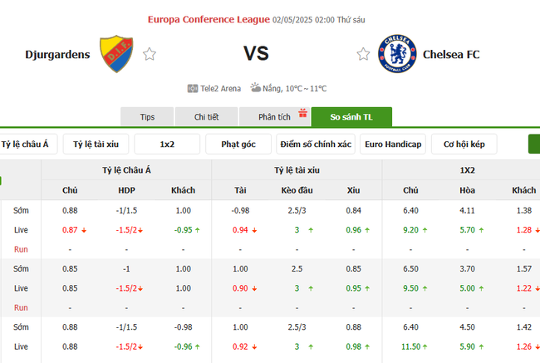Screen dimensions: 540x363
Task: Open the Tips tab
Action: (148, 117)
